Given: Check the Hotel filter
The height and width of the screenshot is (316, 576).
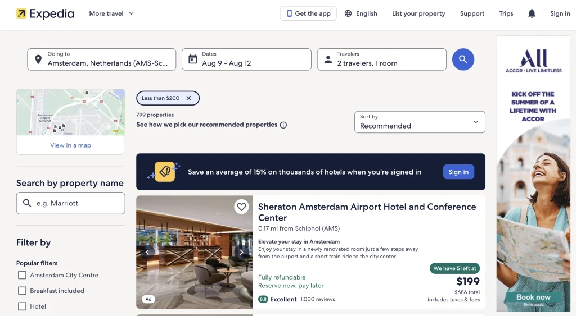Looking at the screenshot, I should point(22,306).
